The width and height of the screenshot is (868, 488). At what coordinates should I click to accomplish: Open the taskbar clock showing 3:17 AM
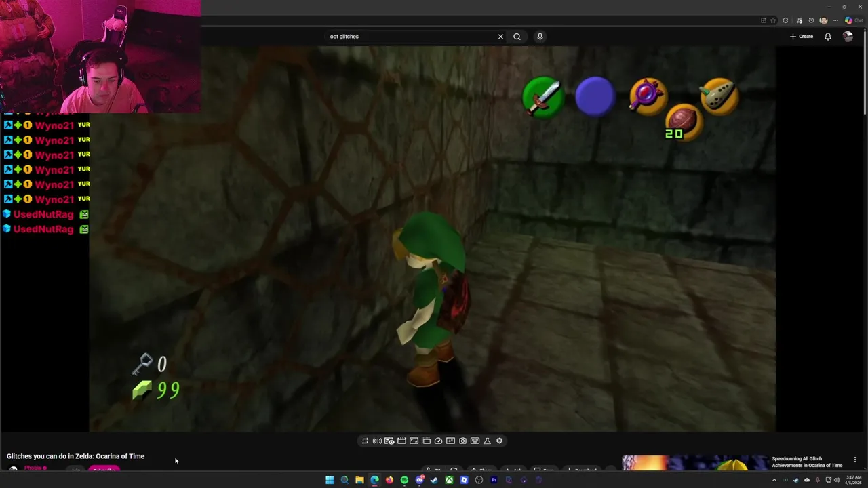[853, 480]
